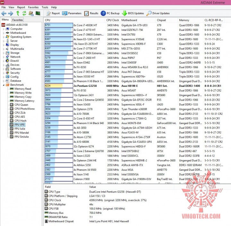Expand the Computer tree node
The height and width of the screenshot is (226, 231).
4,29
